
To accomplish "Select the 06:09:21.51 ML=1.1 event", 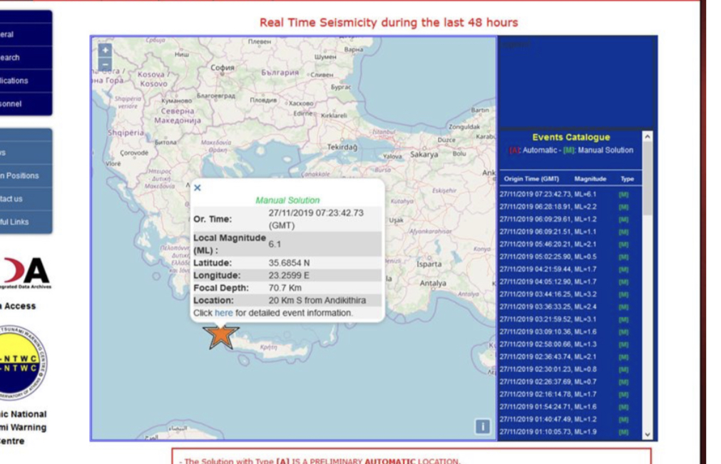I will (x=565, y=232).
